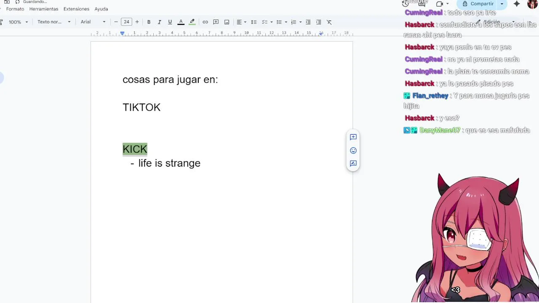Clear formatting from the selection

(329, 22)
